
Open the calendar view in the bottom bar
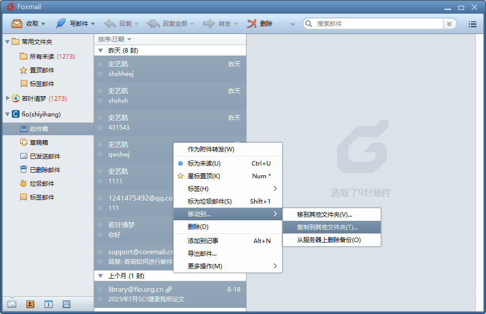(x=48, y=304)
